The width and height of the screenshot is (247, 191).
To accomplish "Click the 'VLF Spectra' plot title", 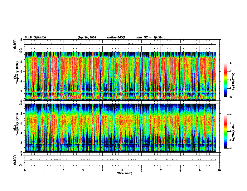I will click(35, 37).
